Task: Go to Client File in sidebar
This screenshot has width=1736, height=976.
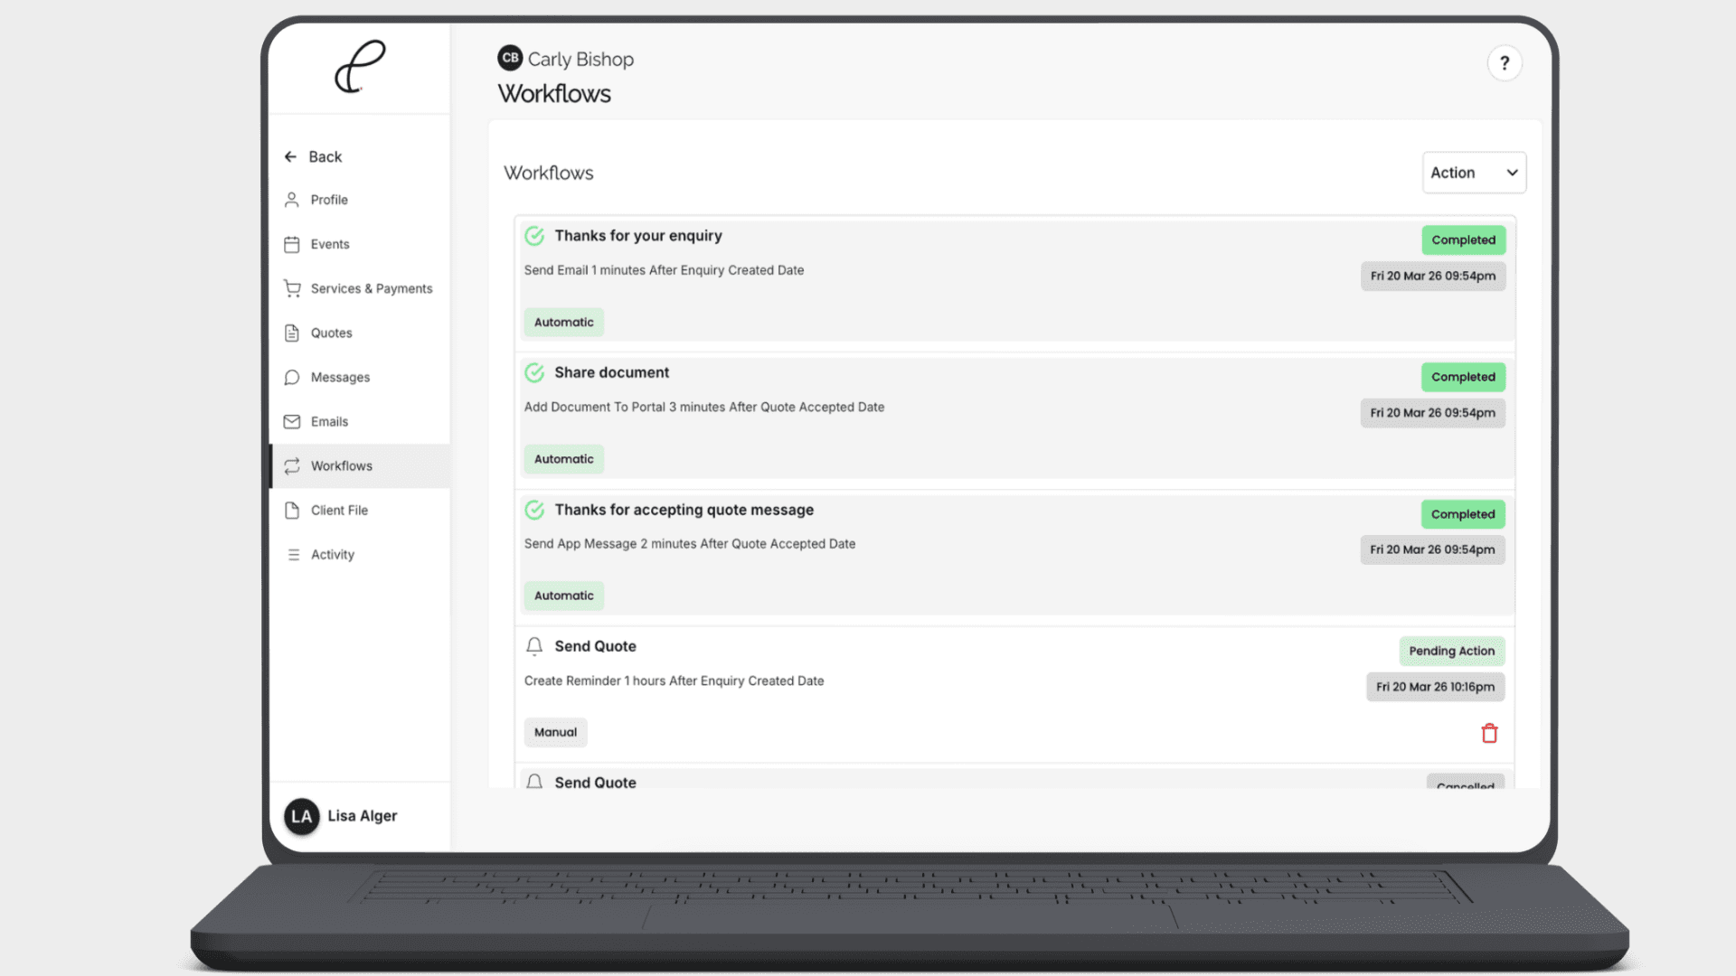Action: 339,510
